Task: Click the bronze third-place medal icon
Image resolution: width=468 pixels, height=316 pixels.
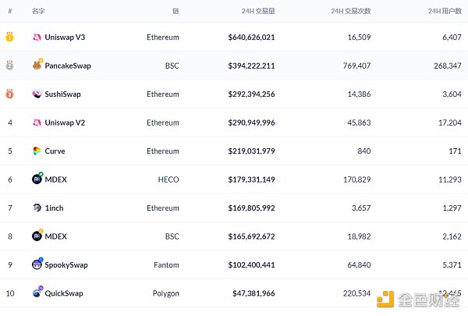Action: coord(10,94)
